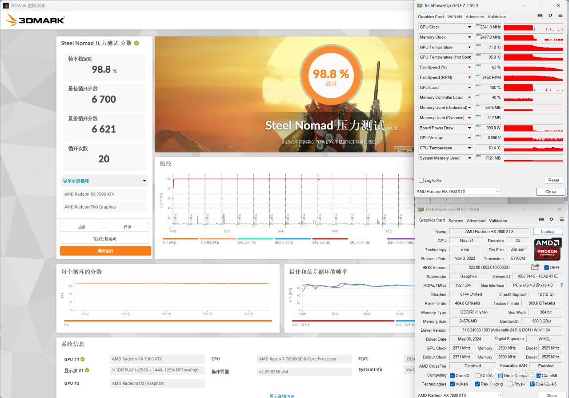569x398 pixels.
Task: Click the 加载 (Load) button in 3DMark
Action: pyautogui.click(x=82, y=227)
